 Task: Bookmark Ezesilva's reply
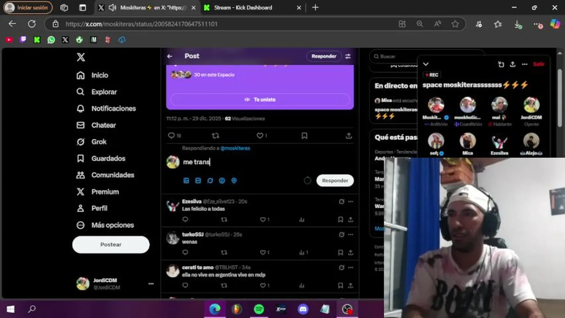[340, 220]
